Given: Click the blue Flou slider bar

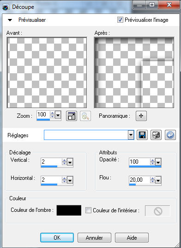Looking at the screenshot, I should tap(145, 184).
